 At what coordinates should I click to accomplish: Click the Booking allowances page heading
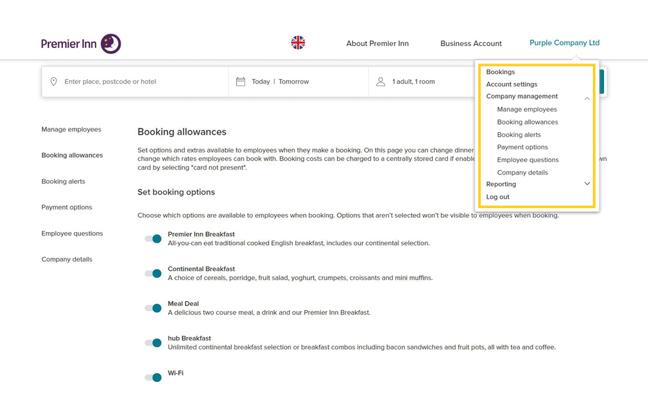182,132
